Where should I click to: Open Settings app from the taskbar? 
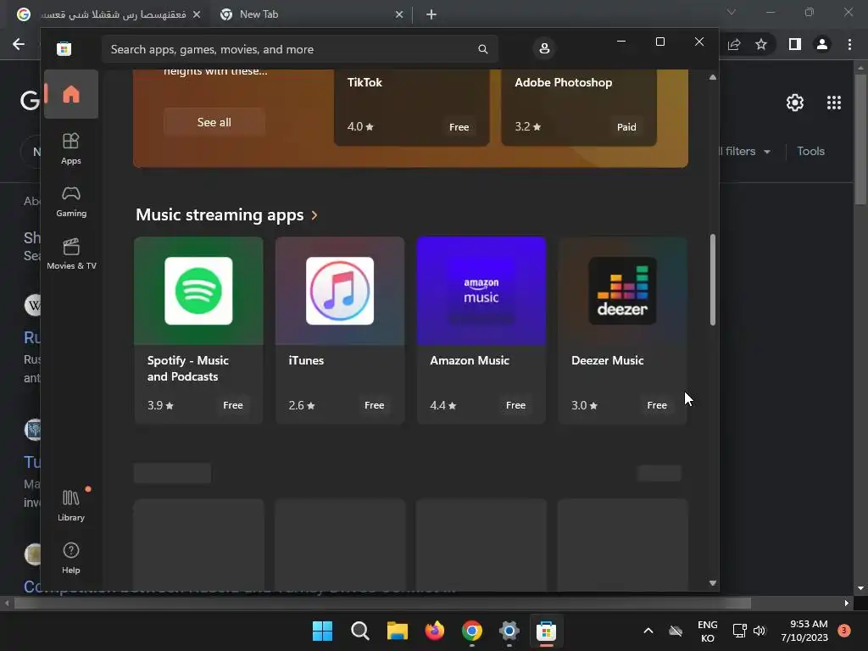(x=509, y=631)
